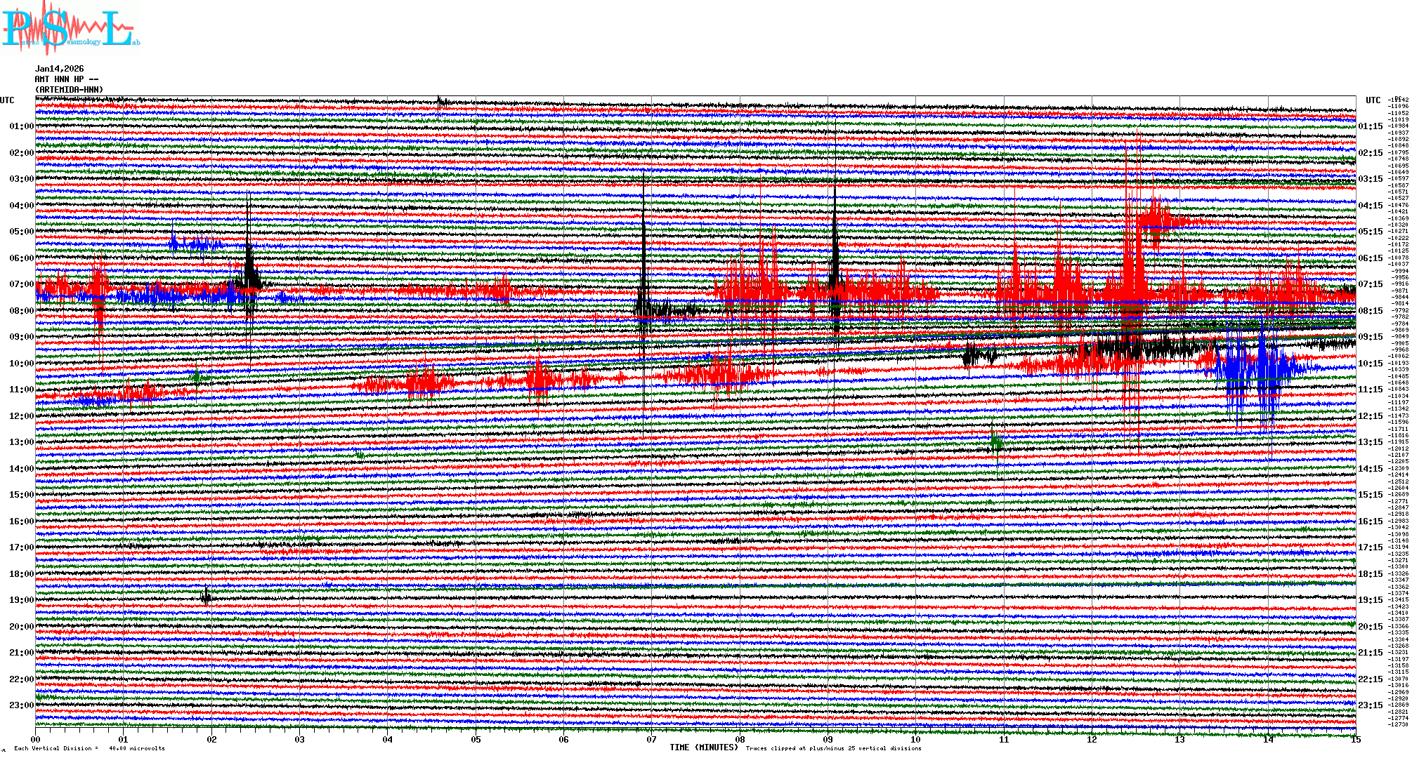Click the 07:00 hour label on left axis
Screen dimensions: 1412x758
pyautogui.click(x=21, y=284)
